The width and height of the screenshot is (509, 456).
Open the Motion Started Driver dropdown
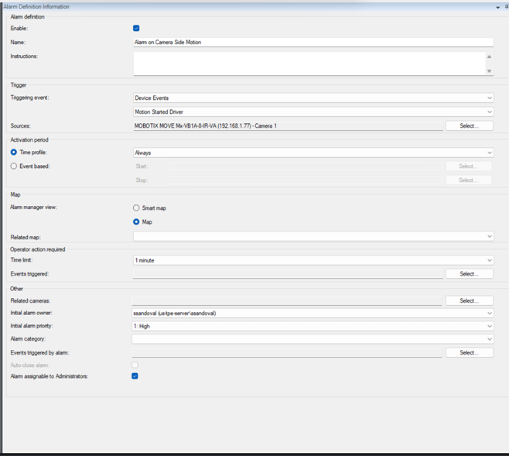click(x=313, y=111)
